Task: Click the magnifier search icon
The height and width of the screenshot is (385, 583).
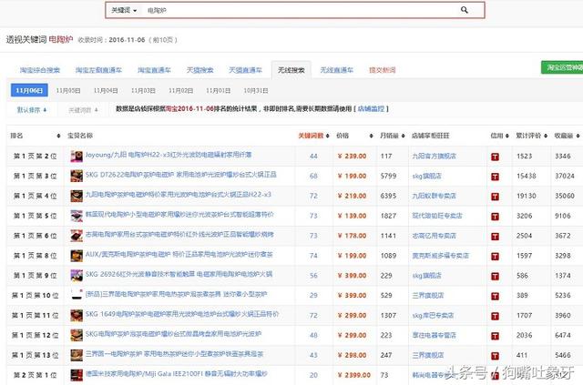Action: 464,10
